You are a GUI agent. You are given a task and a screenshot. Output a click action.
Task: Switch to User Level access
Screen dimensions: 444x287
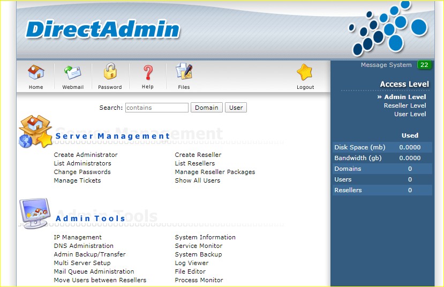(x=410, y=114)
